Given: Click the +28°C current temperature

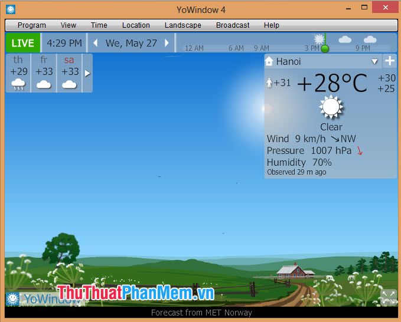Looking at the screenshot, I should tap(332, 83).
